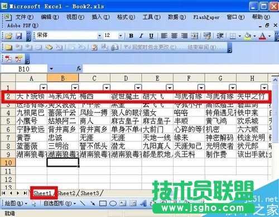Screen dimensions: 279x217
Task: Open the filter dropdown in column D
Action: tap(138, 87)
